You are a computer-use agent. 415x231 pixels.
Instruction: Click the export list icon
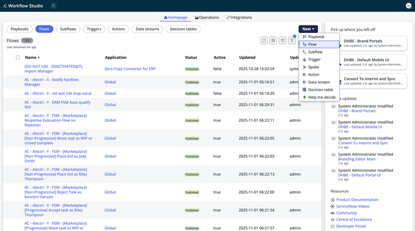[x=282, y=41]
